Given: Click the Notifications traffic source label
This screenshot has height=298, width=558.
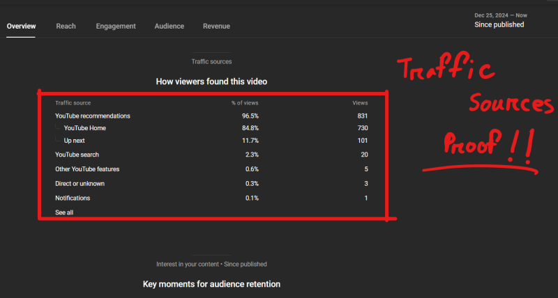Looking at the screenshot, I should click(73, 198).
